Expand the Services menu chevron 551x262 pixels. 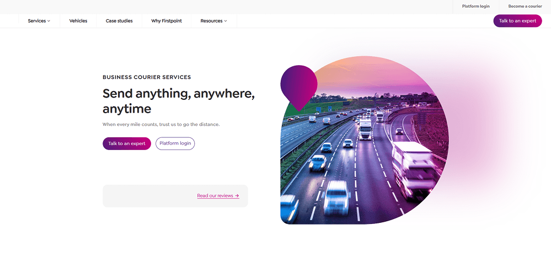coord(49,21)
